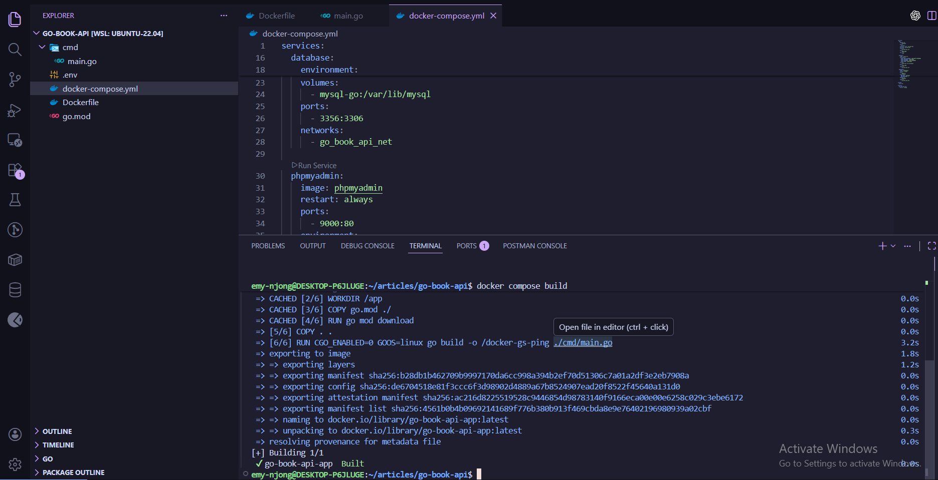The width and height of the screenshot is (938, 480).
Task: Open the new terminal launch profile dropdown
Action: coord(893,246)
